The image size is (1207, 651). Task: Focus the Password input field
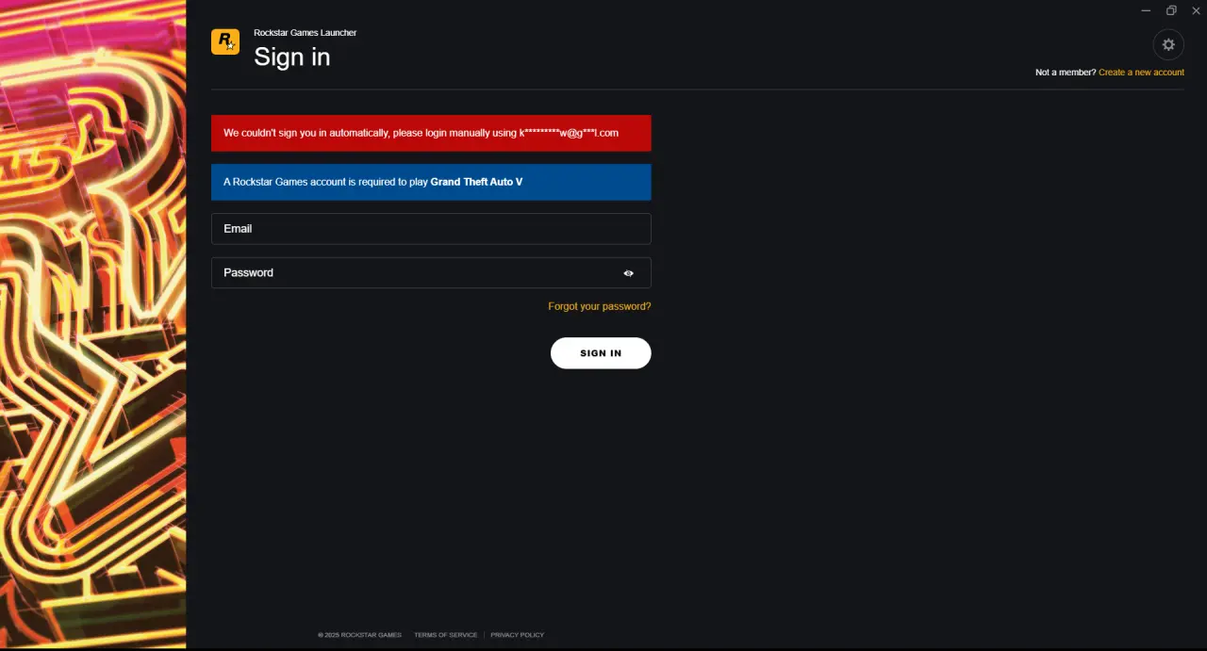click(x=431, y=272)
